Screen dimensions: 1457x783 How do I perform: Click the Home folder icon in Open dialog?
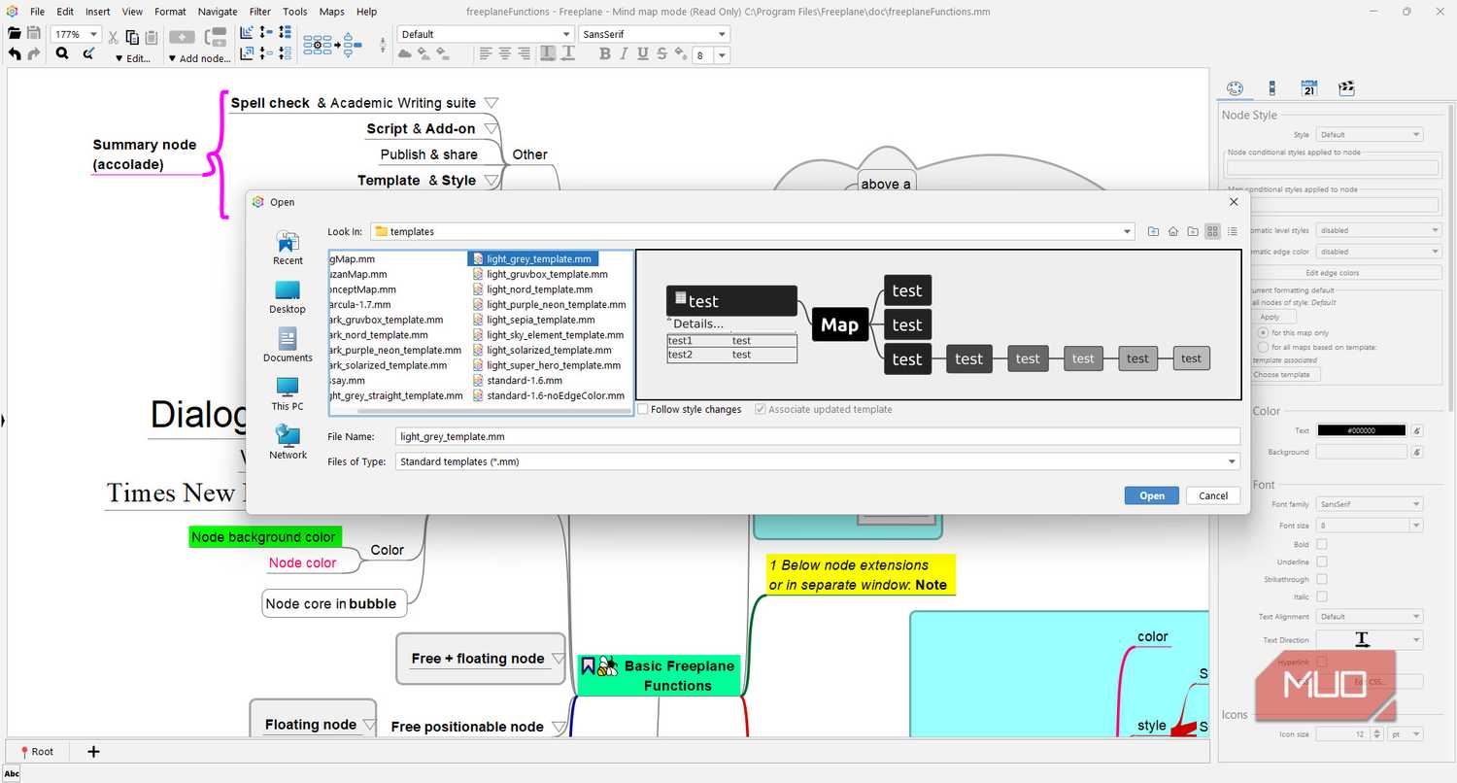[1173, 231]
